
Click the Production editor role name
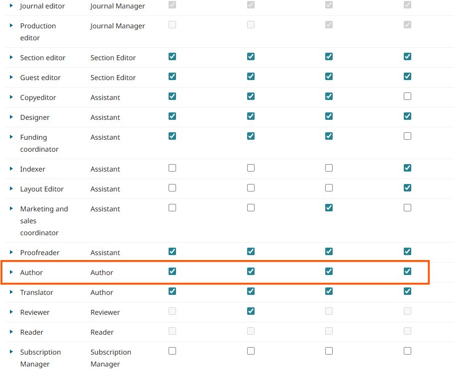[x=38, y=32]
